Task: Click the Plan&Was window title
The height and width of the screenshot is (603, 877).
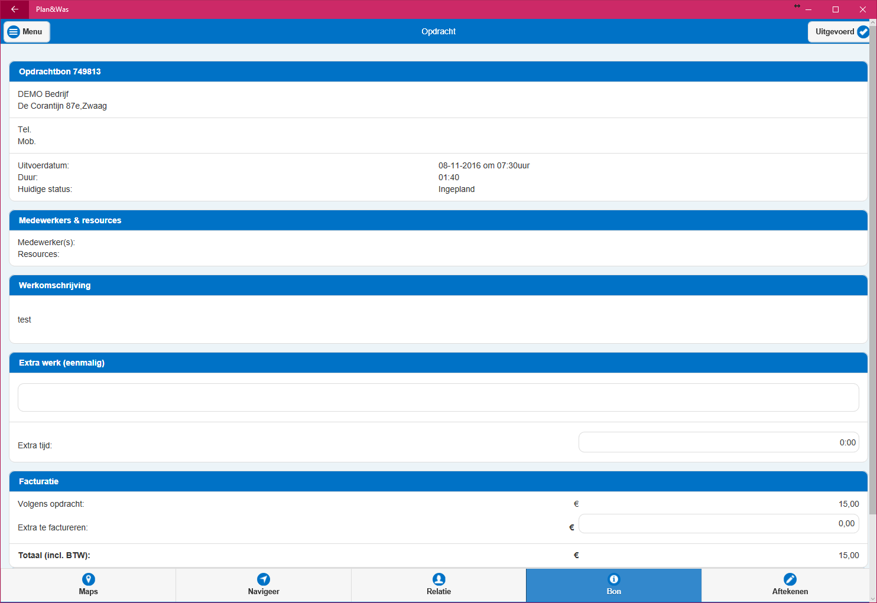Action: click(x=52, y=9)
